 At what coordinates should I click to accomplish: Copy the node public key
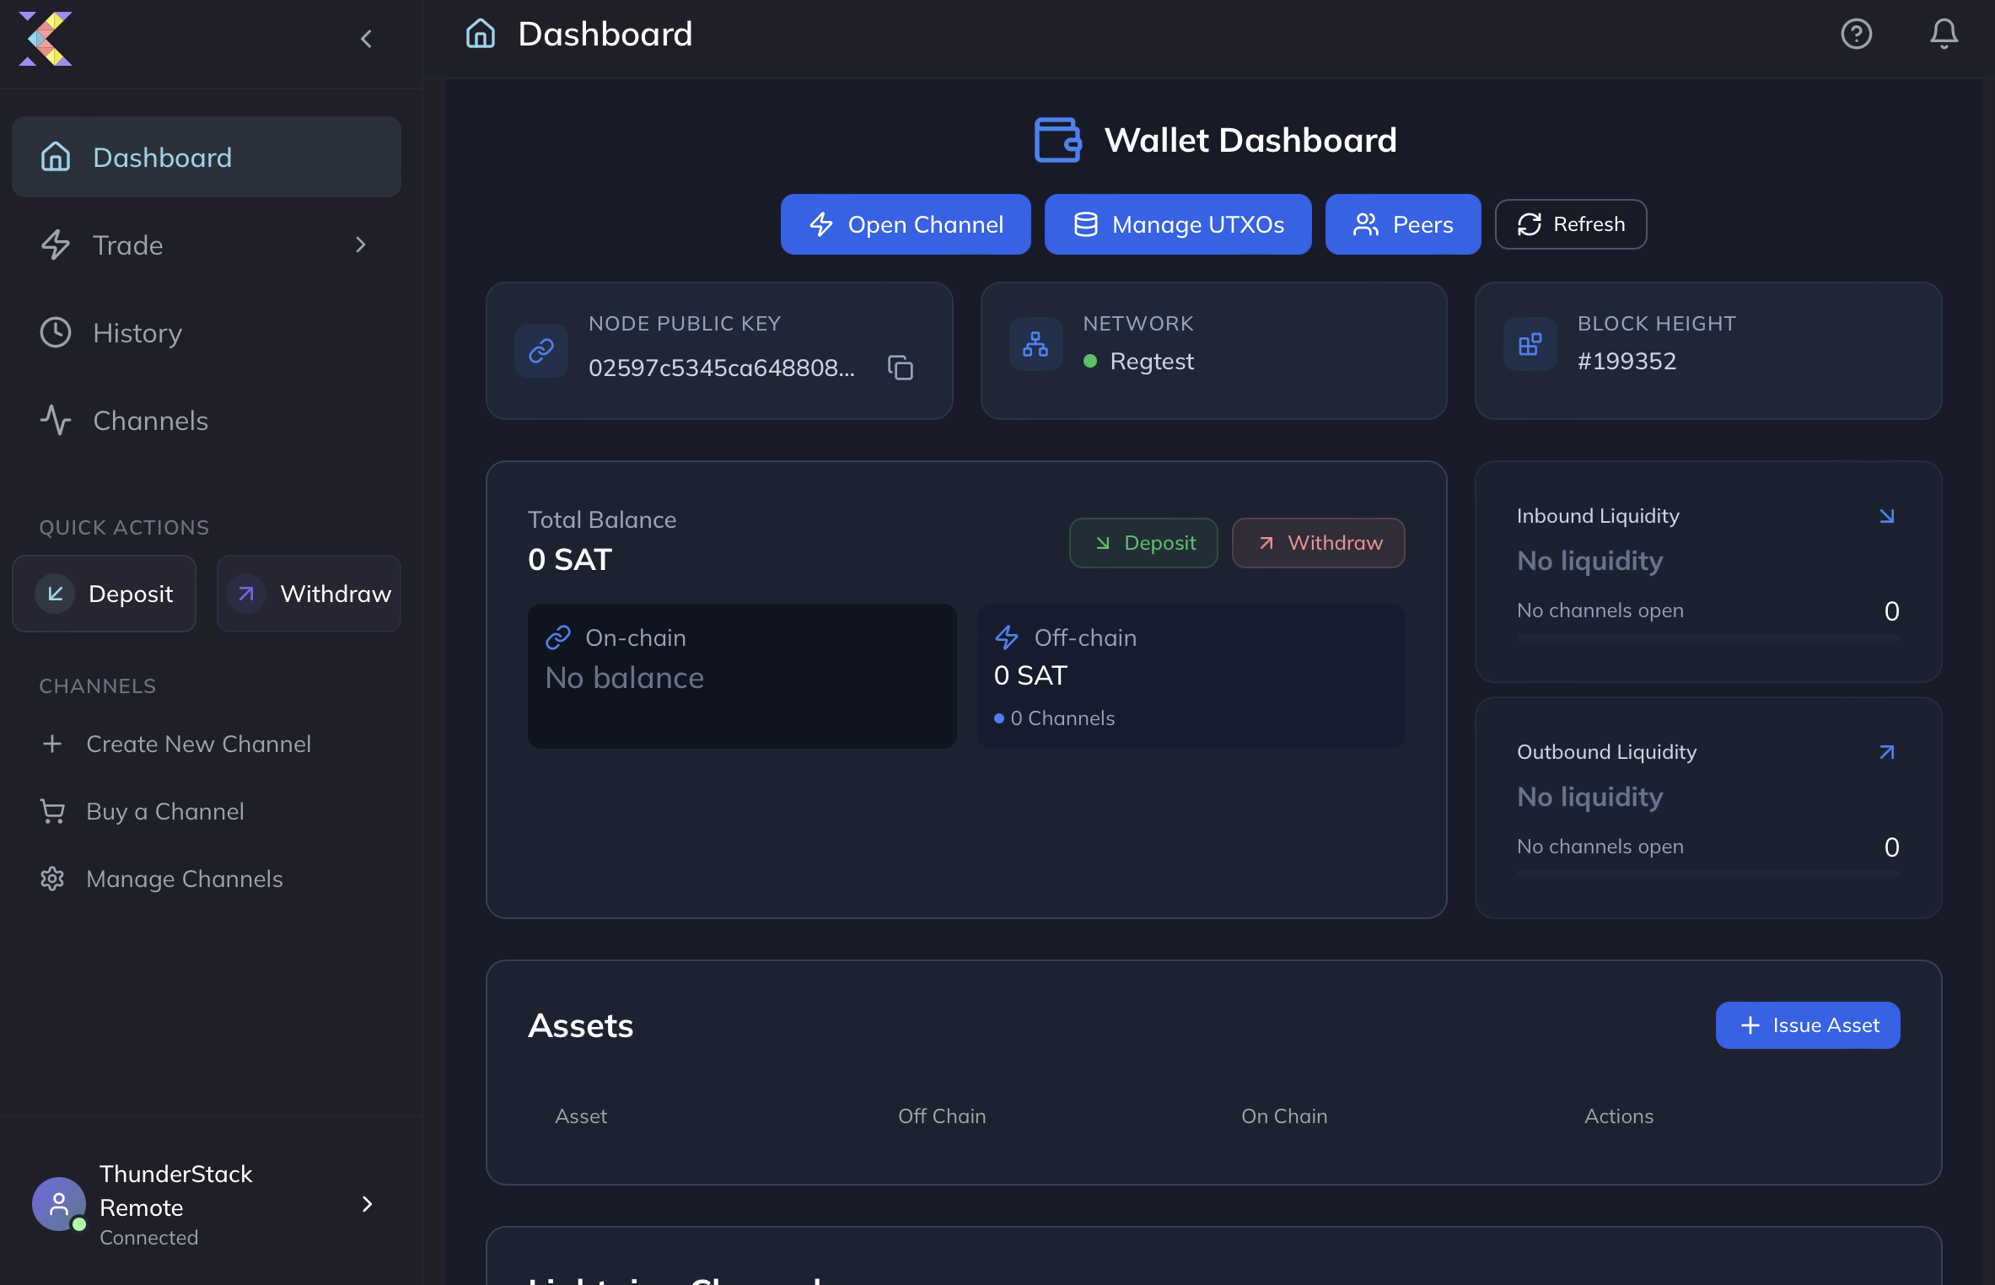point(901,368)
